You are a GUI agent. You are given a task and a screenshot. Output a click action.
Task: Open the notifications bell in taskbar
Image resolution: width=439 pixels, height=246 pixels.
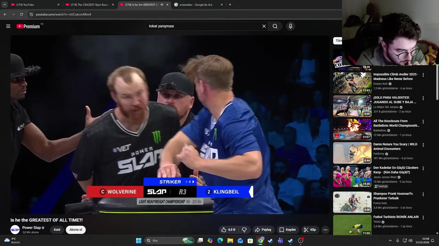click(432, 241)
